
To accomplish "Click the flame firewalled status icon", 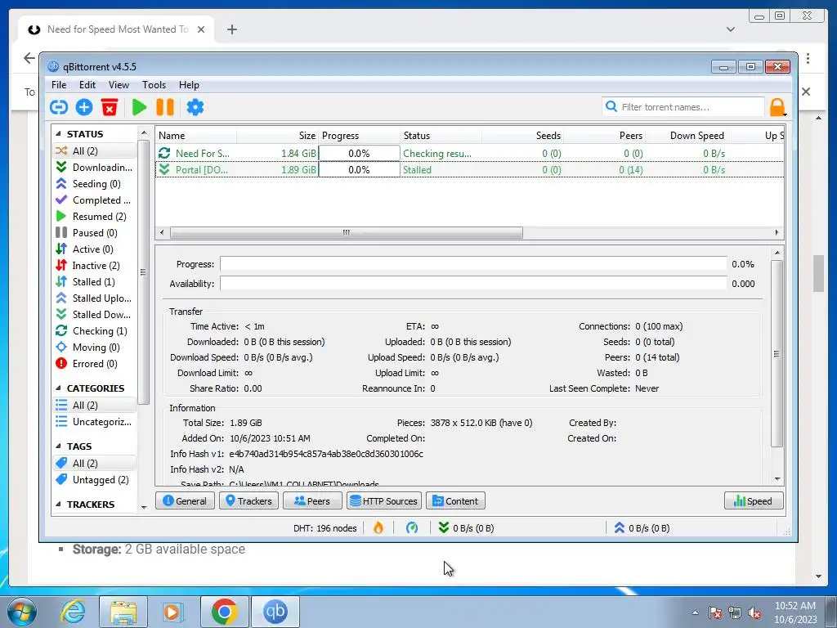I will point(378,528).
